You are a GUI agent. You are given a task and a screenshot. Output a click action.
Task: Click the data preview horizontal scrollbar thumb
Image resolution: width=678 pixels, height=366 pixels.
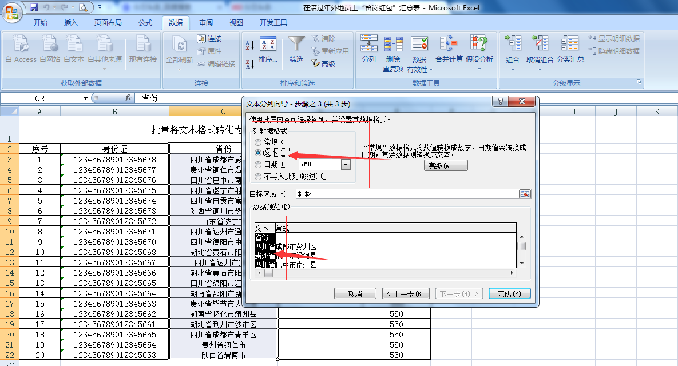coord(268,273)
